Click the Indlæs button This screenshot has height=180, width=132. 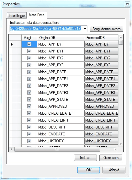85,158
